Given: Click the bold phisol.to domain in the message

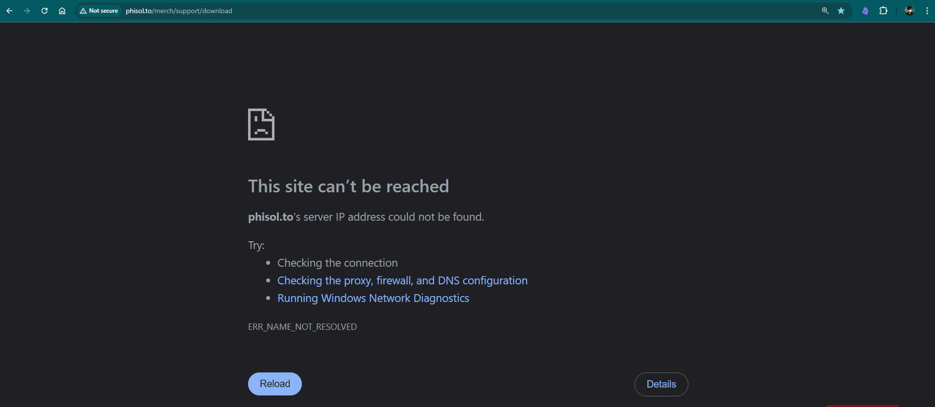Looking at the screenshot, I should [271, 217].
